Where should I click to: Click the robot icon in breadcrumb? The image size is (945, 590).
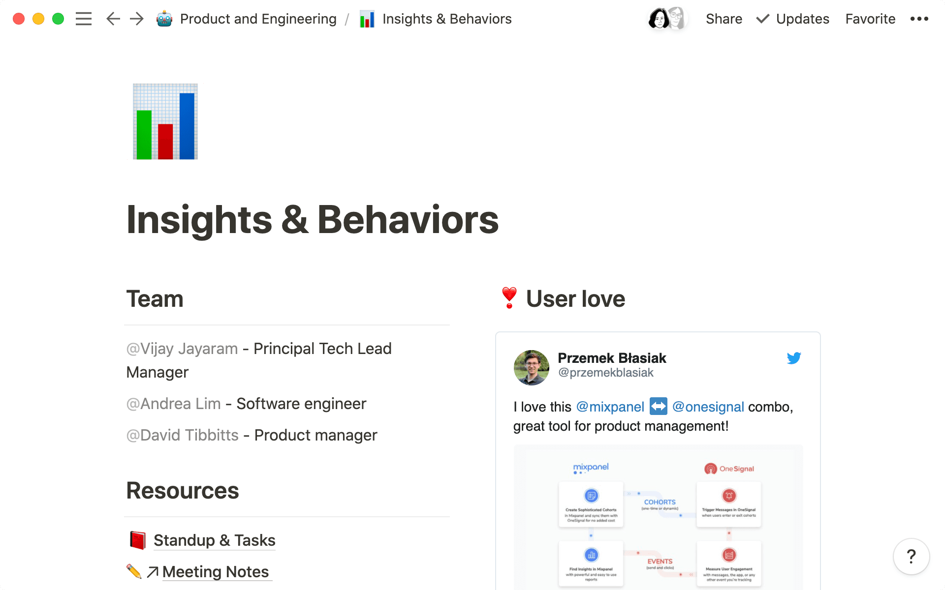164,19
